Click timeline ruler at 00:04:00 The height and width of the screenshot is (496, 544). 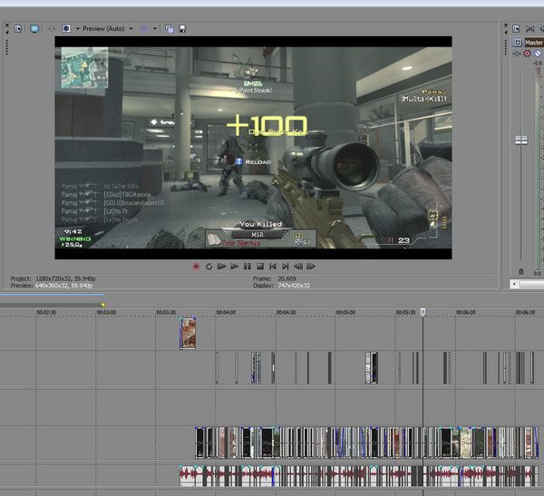pos(226,313)
